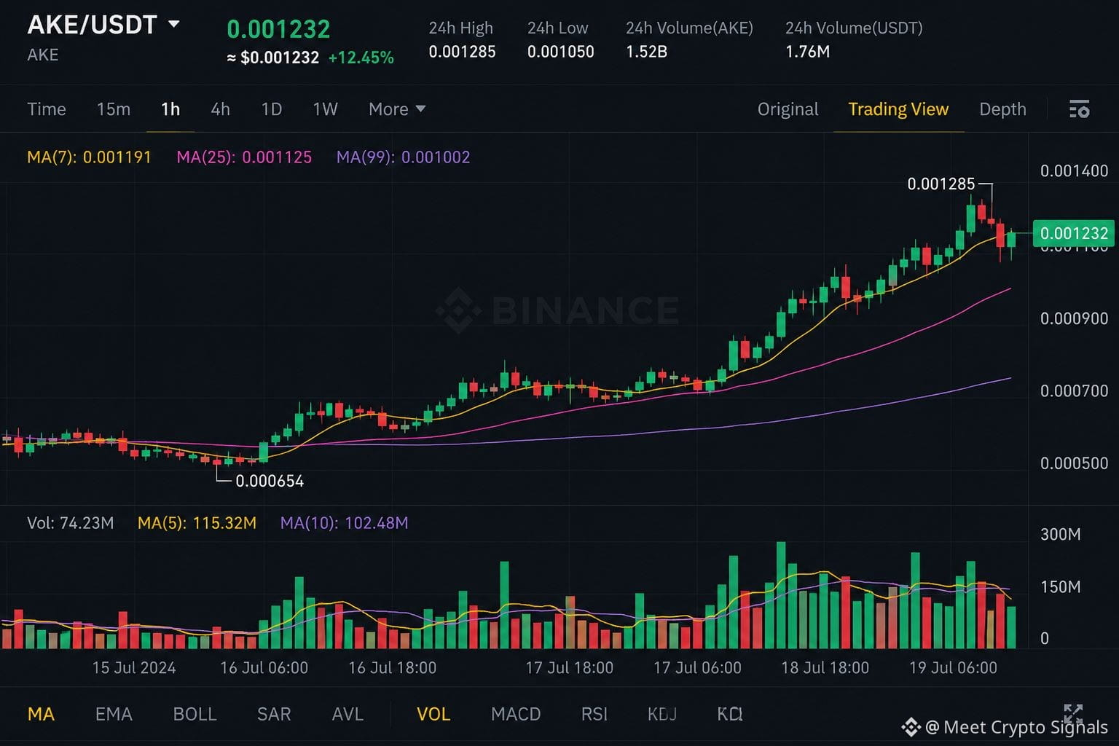The height and width of the screenshot is (746, 1119).
Task: Click the Meet Crypto Signals watermark handle
Action: pos(1016,727)
